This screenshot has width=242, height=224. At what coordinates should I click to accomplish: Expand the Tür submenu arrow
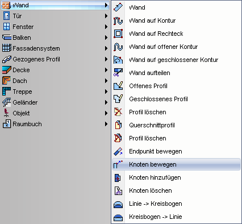click(106, 16)
